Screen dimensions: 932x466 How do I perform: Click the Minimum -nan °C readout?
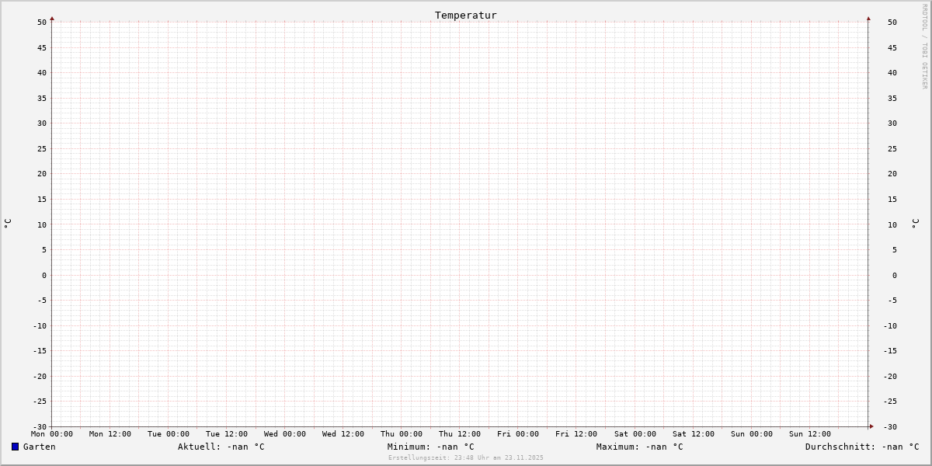[430, 447]
